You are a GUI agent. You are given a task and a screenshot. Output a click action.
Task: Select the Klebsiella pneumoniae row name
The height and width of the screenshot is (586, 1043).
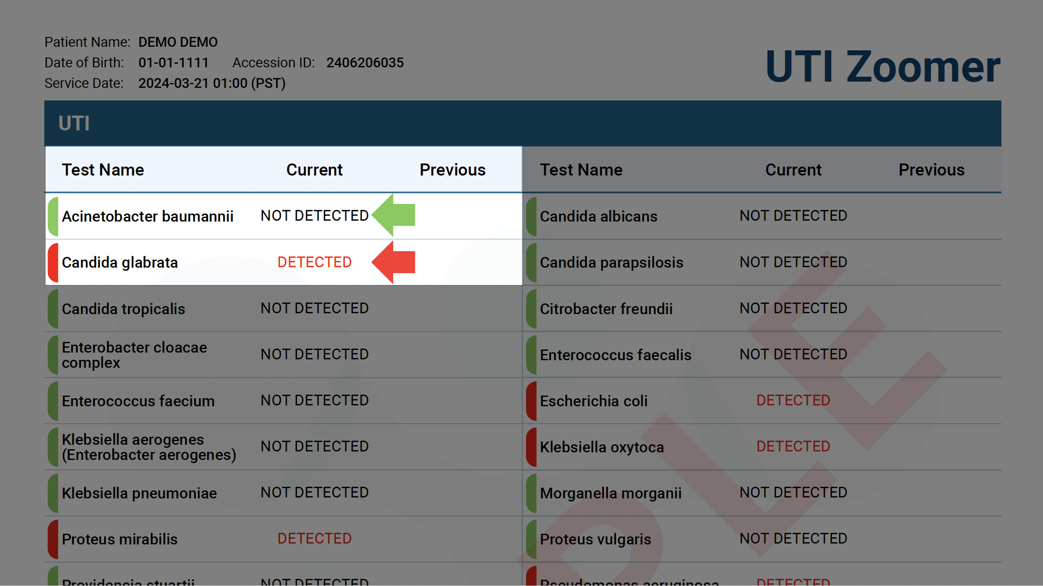click(139, 493)
